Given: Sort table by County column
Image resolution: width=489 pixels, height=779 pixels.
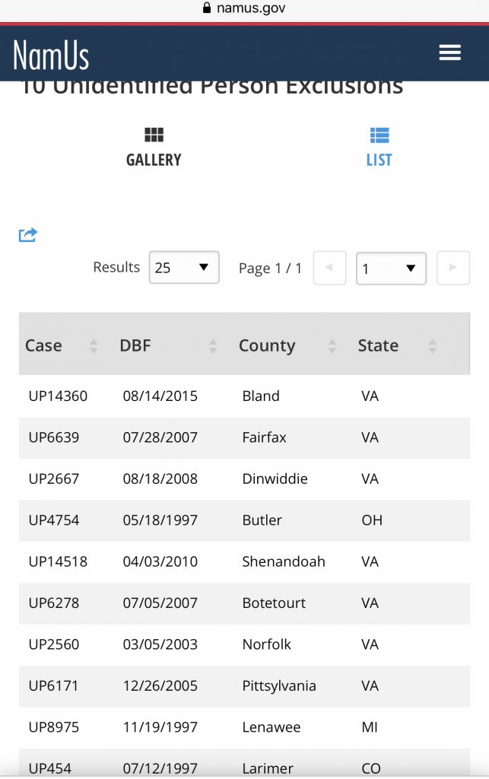Looking at the screenshot, I should [x=287, y=346].
